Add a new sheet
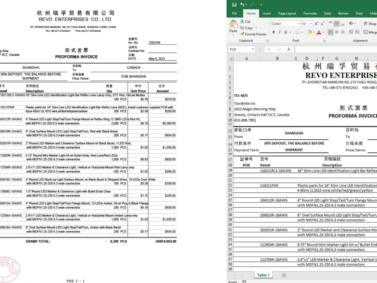 coord(284,275)
